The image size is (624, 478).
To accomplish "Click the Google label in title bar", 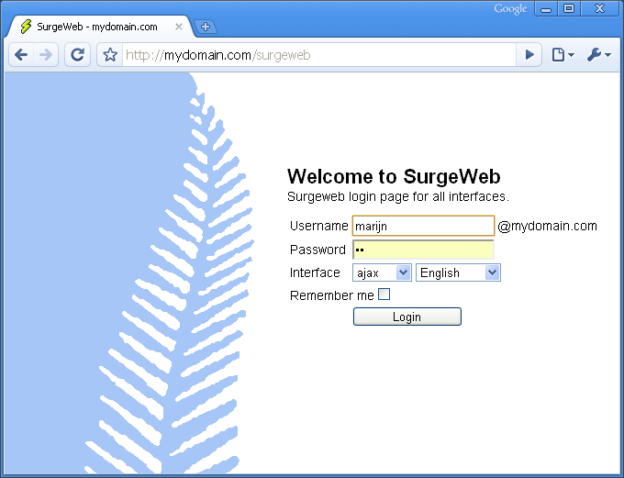I will point(510,9).
